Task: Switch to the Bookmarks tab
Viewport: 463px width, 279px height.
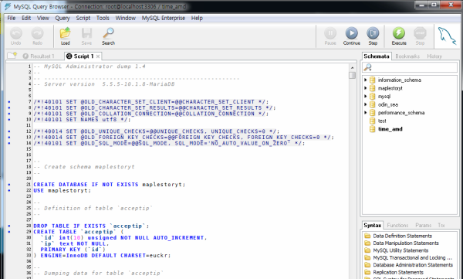Action: [x=407, y=56]
